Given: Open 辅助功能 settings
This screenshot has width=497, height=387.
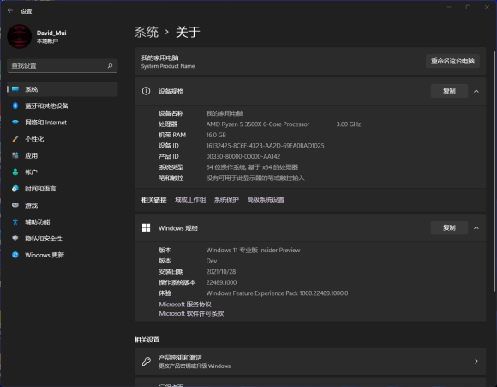Looking at the screenshot, I should (x=63, y=222).
